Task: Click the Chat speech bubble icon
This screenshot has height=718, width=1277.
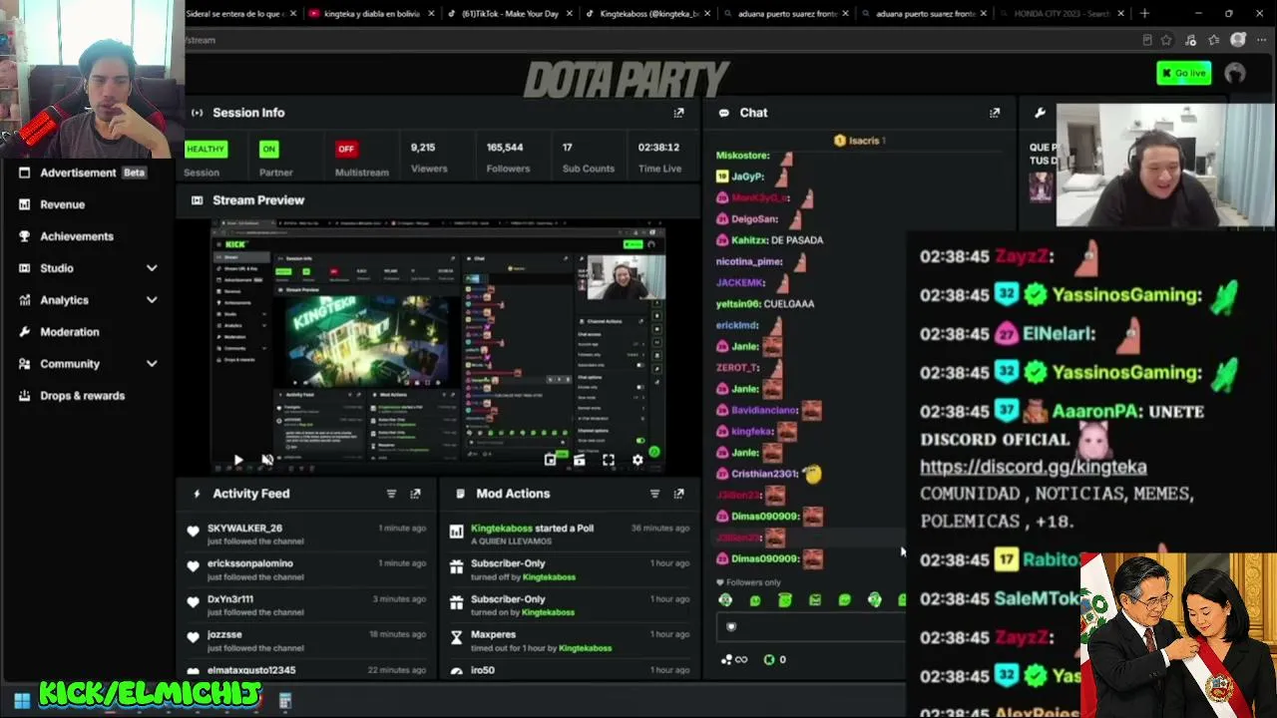Action: coord(723,113)
